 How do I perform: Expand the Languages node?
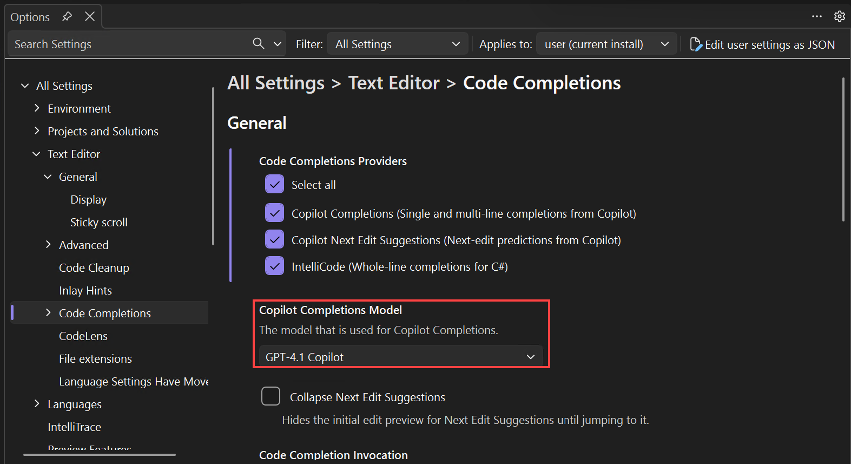37,404
